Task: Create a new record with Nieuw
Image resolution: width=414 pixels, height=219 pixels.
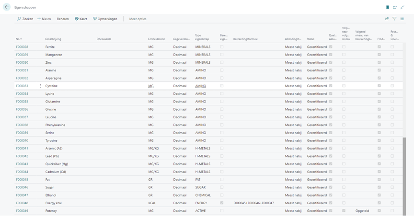Action: [x=44, y=19]
